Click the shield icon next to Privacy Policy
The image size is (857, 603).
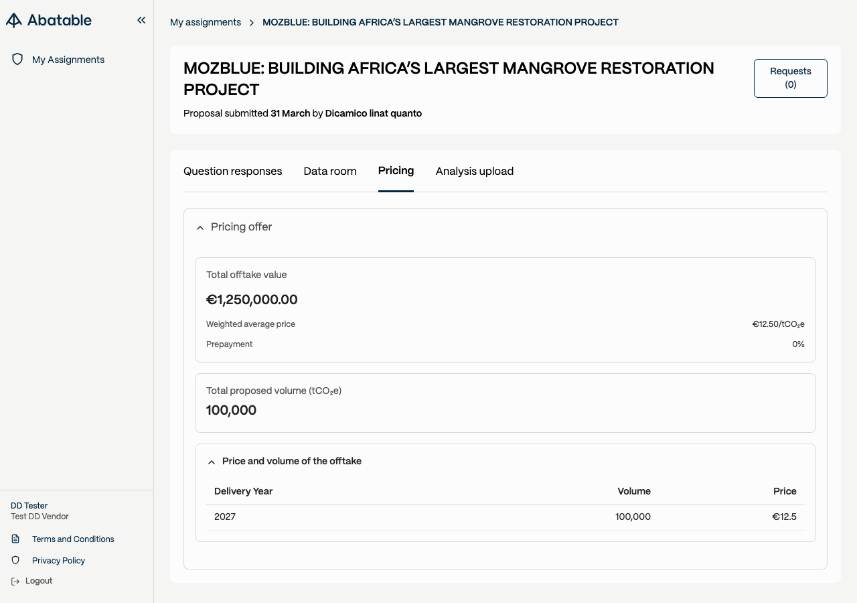[15, 561]
